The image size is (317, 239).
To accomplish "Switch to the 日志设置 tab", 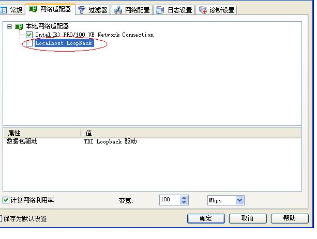I will tap(174, 10).
